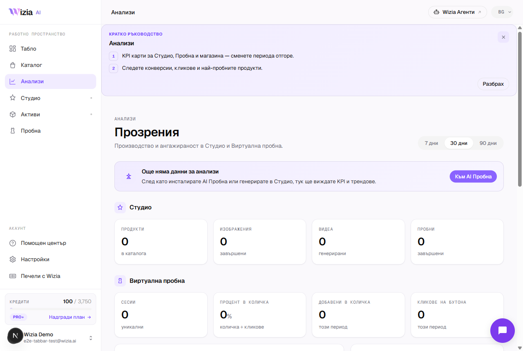Click the Печели с Wizia money icon
Image resolution: width=523 pixels, height=351 pixels.
pyautogui.click(x=13, y=276)
